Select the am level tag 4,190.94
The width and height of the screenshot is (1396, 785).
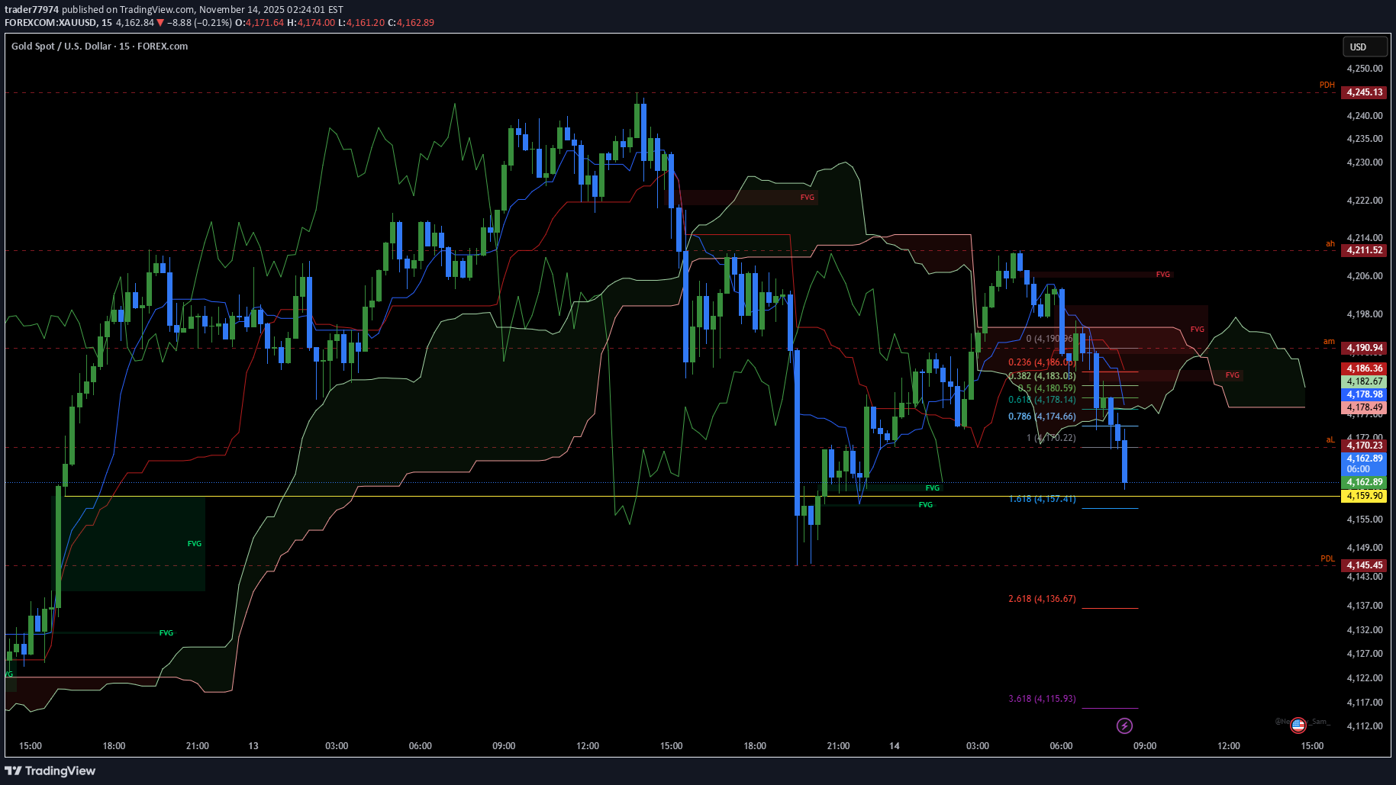click(1363, 346)
